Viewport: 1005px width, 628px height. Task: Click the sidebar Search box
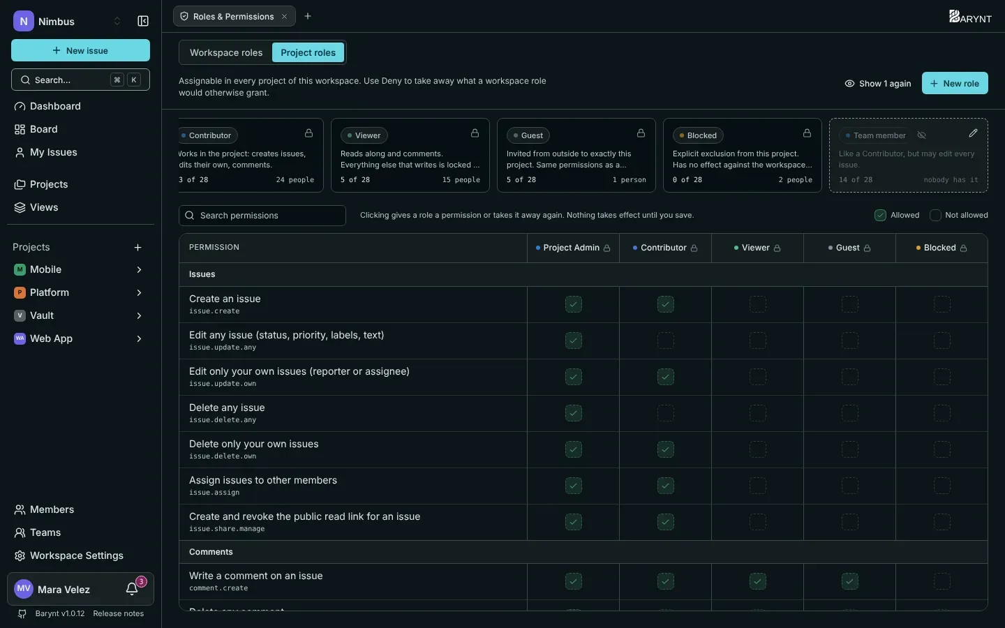pos(80,80)
